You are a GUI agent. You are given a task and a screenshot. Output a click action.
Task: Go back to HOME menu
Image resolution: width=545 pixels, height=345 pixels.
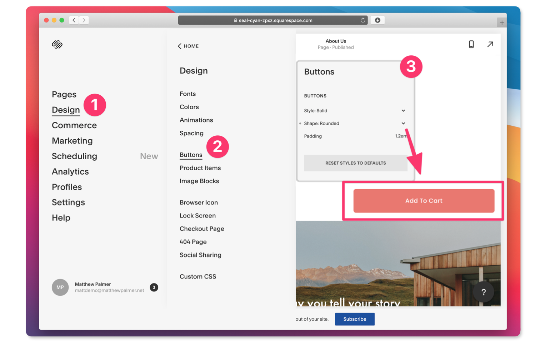188,46
